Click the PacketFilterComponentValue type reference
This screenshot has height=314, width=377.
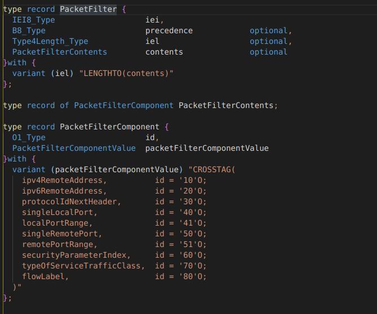tap(74, 148)
